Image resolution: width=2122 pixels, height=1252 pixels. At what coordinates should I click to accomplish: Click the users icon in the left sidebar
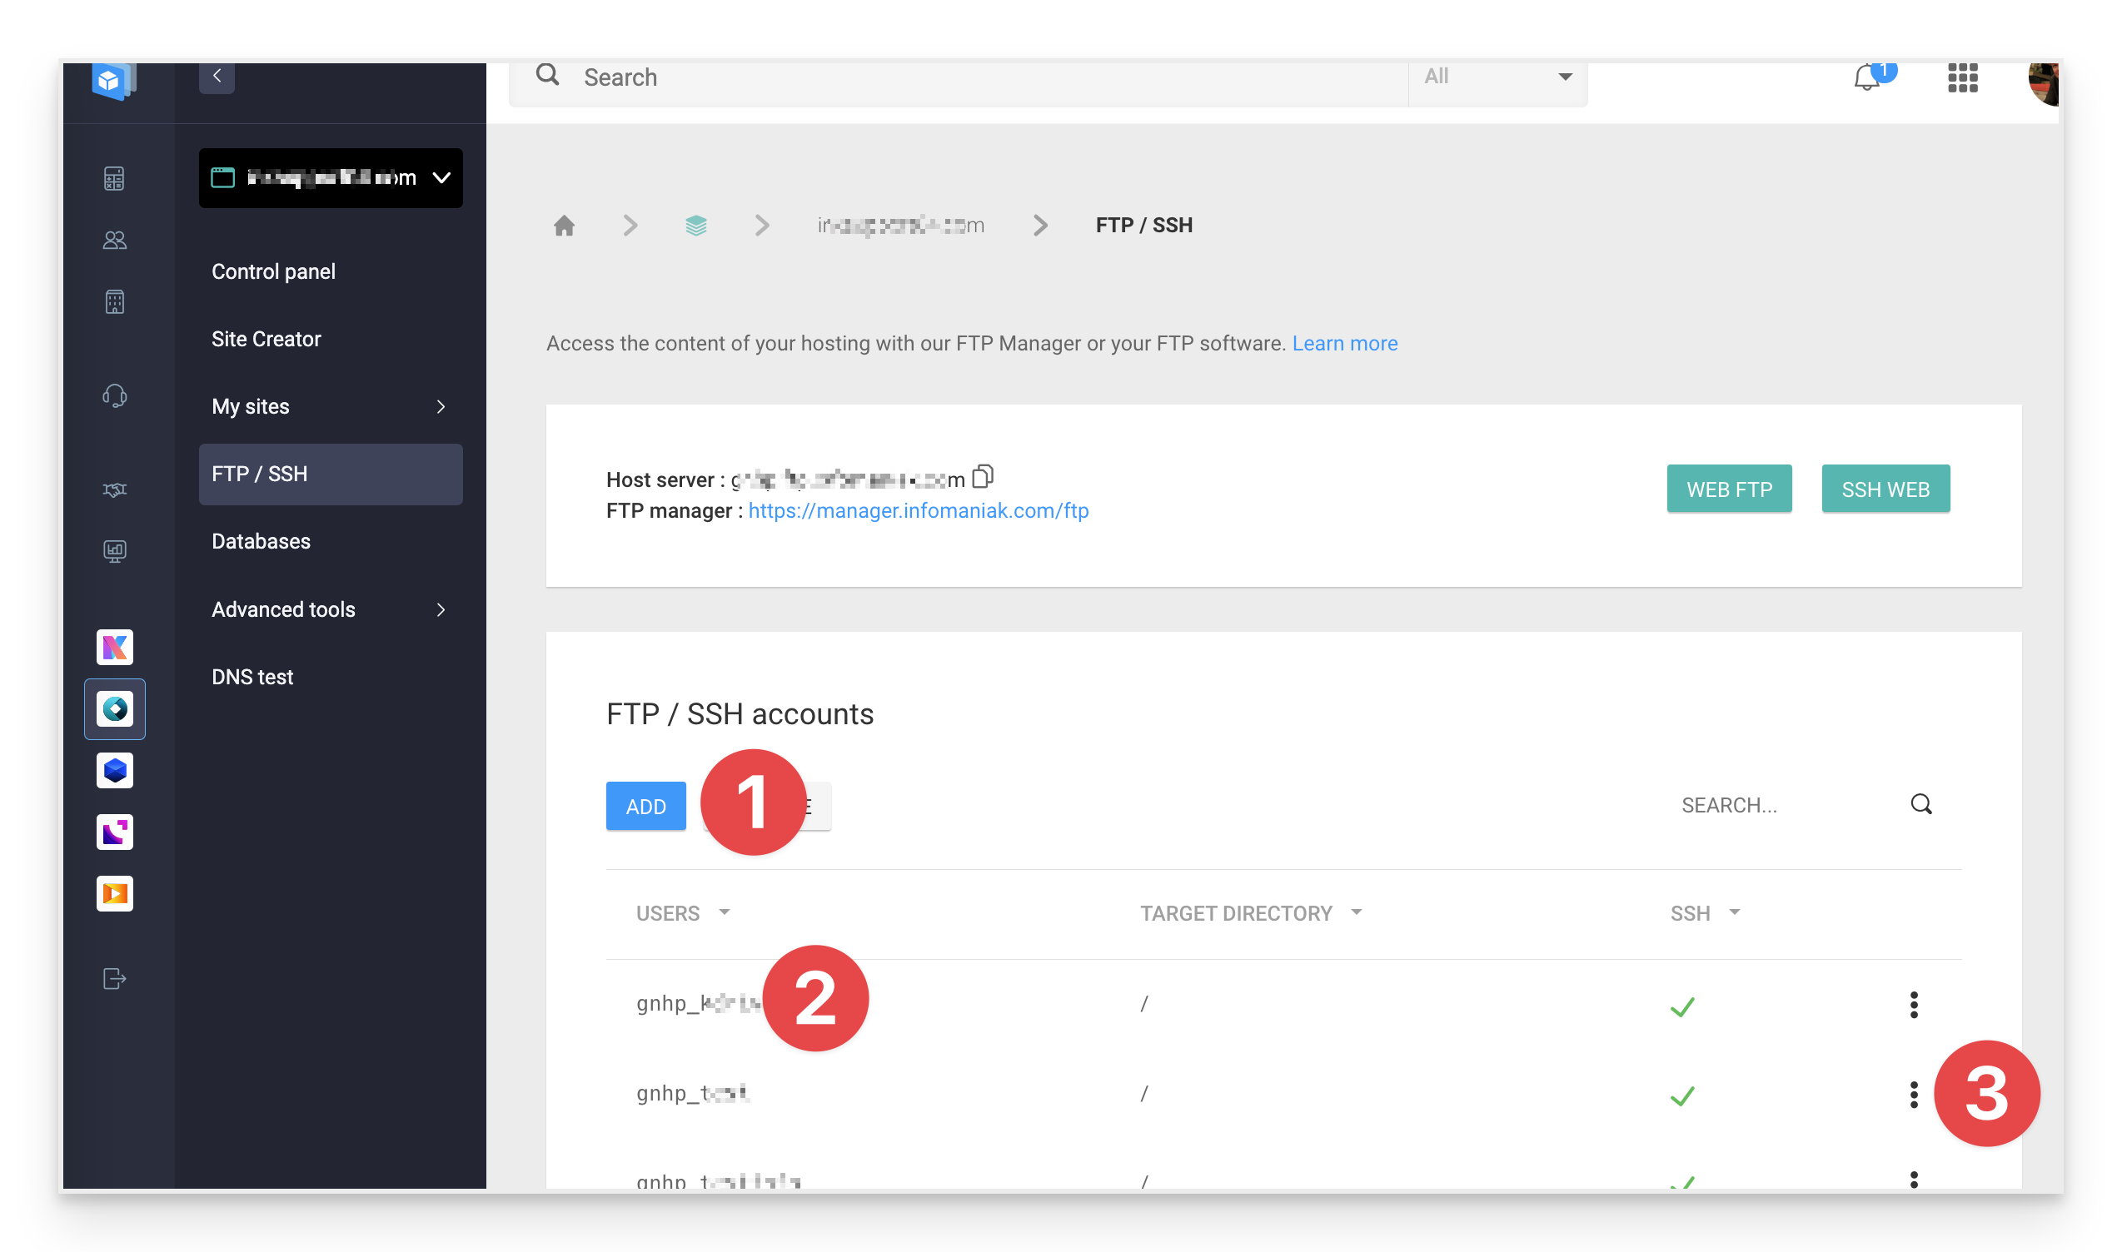[x=115, y=240]
